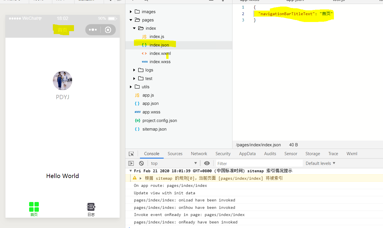
Task: Switch to the AppData tab
Action: 247,154
